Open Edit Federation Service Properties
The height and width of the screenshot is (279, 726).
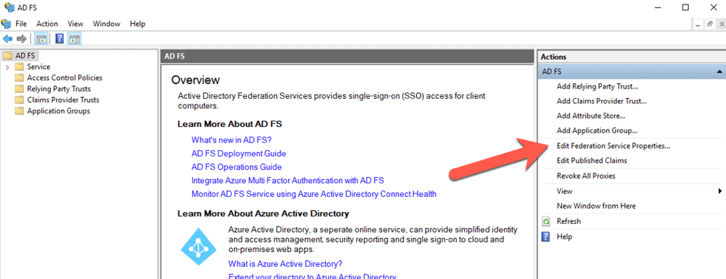click(x=614, y=145)
